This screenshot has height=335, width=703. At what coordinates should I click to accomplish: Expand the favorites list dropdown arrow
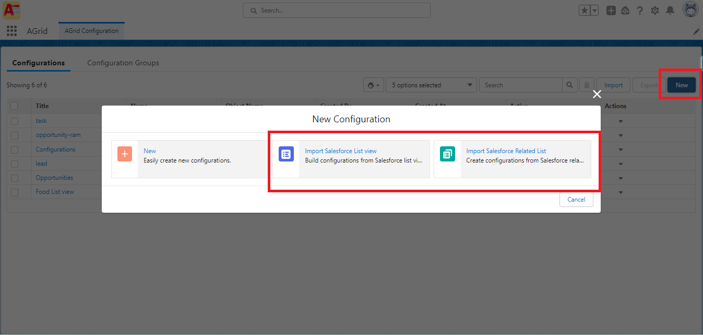[594, 10]
